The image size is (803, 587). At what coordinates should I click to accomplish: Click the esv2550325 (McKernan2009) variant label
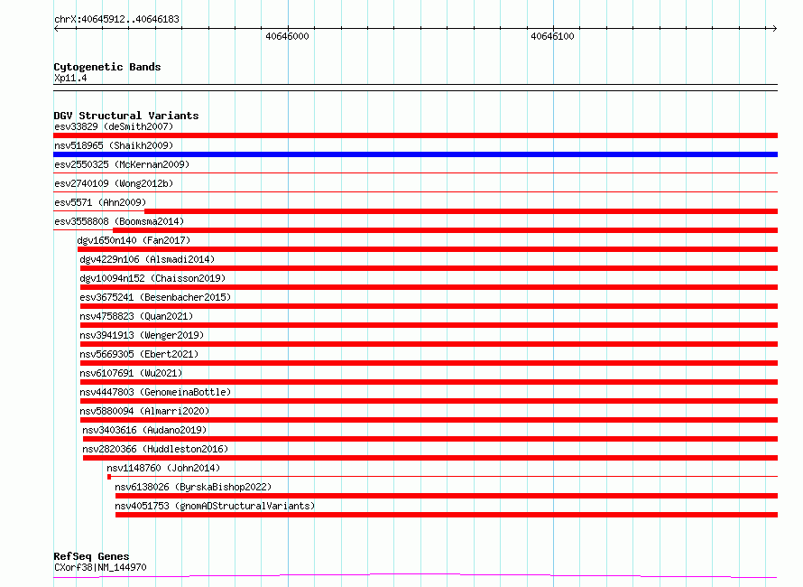[x=122, y=164]
